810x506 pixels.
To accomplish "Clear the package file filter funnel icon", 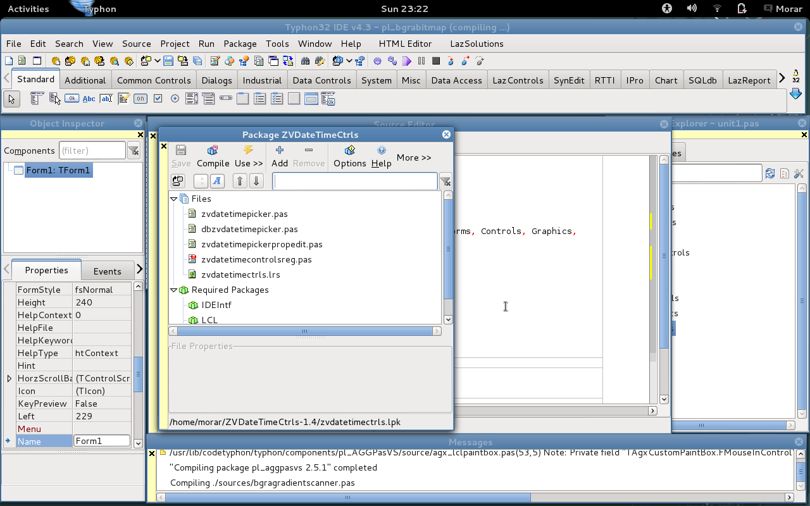I will (x=445, y=182).
